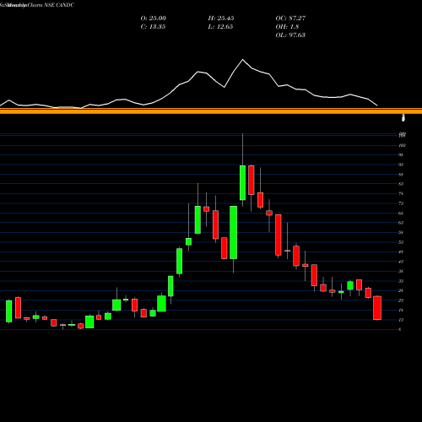Click the peak green candle with the longest upper wick

click(242, 183)
